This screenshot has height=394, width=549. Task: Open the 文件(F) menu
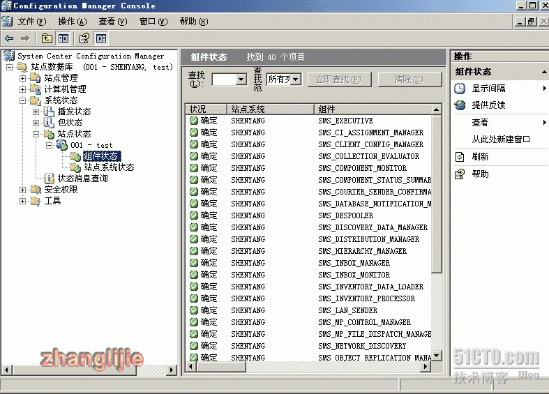32,22
